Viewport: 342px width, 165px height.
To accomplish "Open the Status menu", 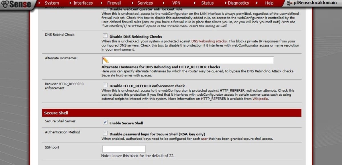I will coord(207,3).
